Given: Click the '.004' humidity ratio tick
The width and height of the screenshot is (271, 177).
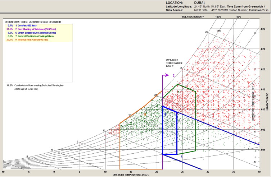Looking at the screenshot, I should click(263, 150).
